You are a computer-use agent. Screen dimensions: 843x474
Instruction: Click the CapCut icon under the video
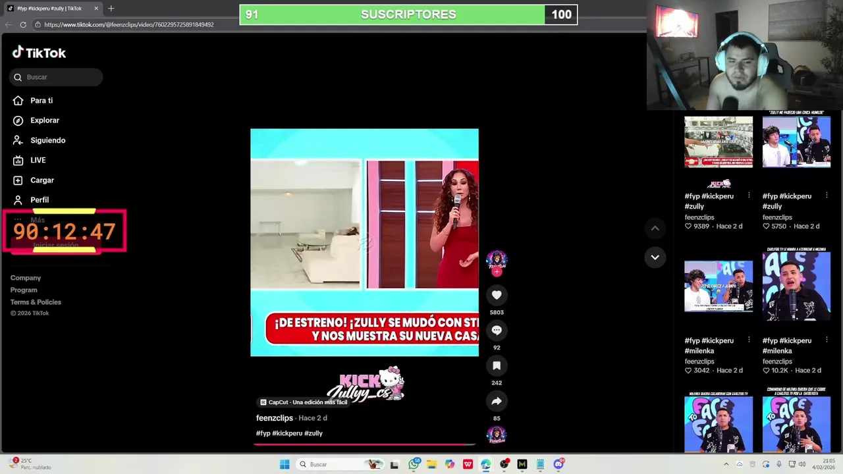coord(263,402)
